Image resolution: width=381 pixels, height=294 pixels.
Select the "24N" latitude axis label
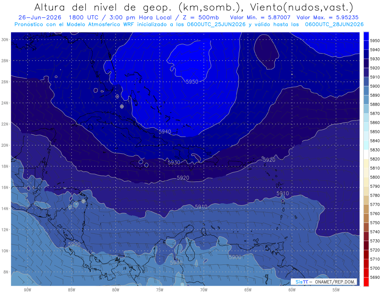tap(5, 103)
